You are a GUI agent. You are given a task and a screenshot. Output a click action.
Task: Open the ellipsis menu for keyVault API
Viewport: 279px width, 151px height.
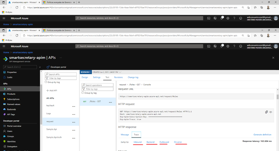pyautogui.click(x=74, y=106)
